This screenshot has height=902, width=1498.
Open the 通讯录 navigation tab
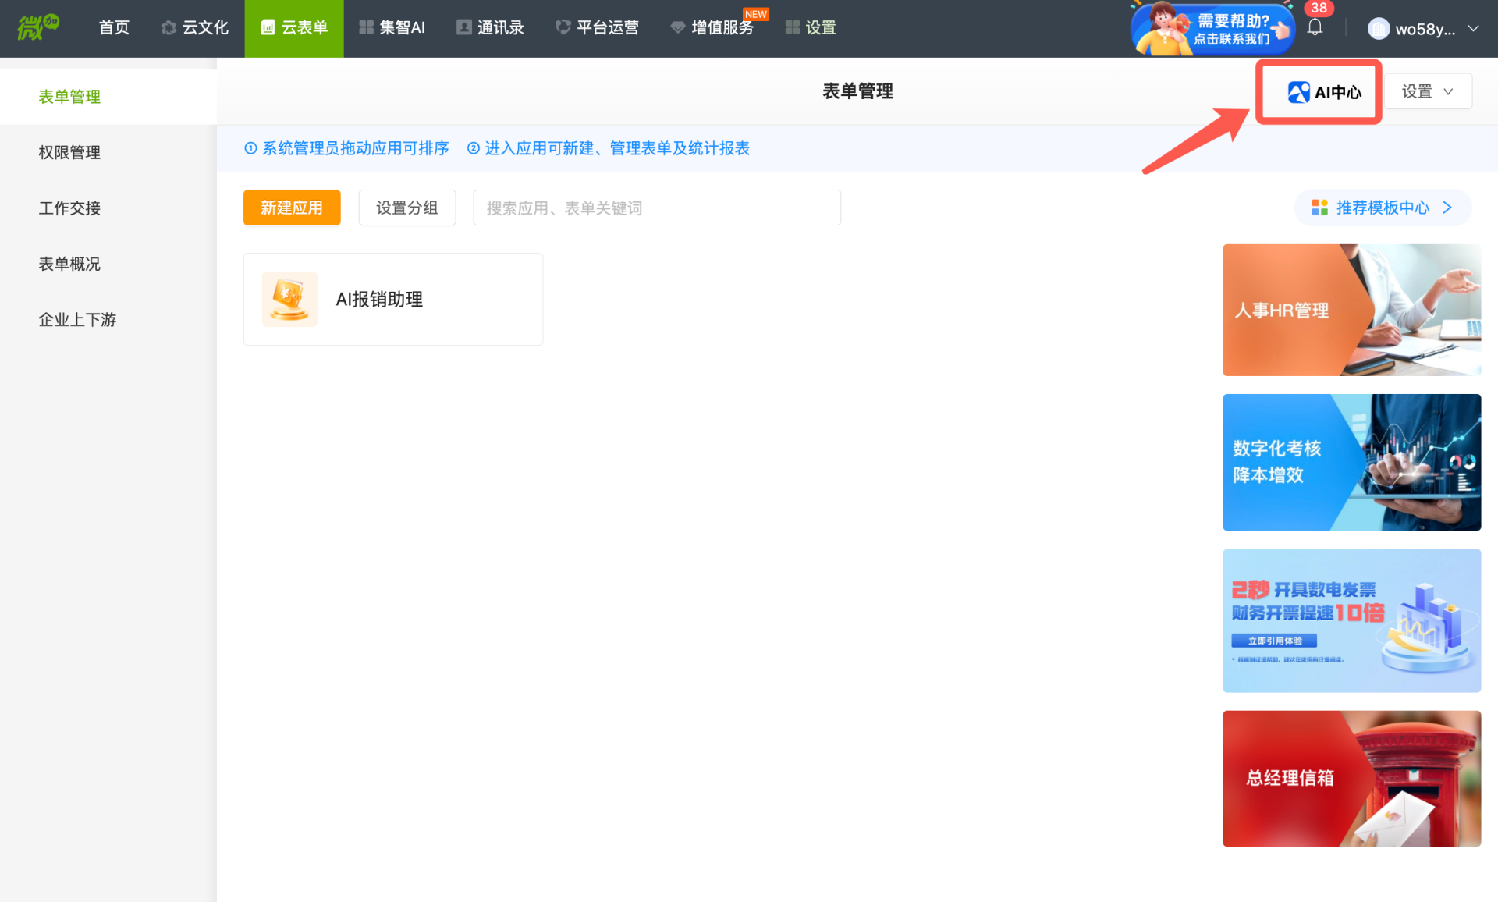[x=490, y=28]
